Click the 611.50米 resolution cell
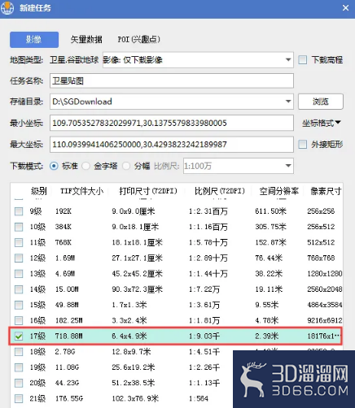This screenshot has height=408, width=355. coord(270,211)
